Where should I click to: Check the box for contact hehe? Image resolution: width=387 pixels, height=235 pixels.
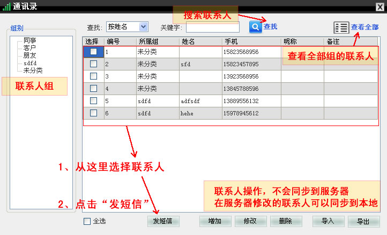(94, 113)
